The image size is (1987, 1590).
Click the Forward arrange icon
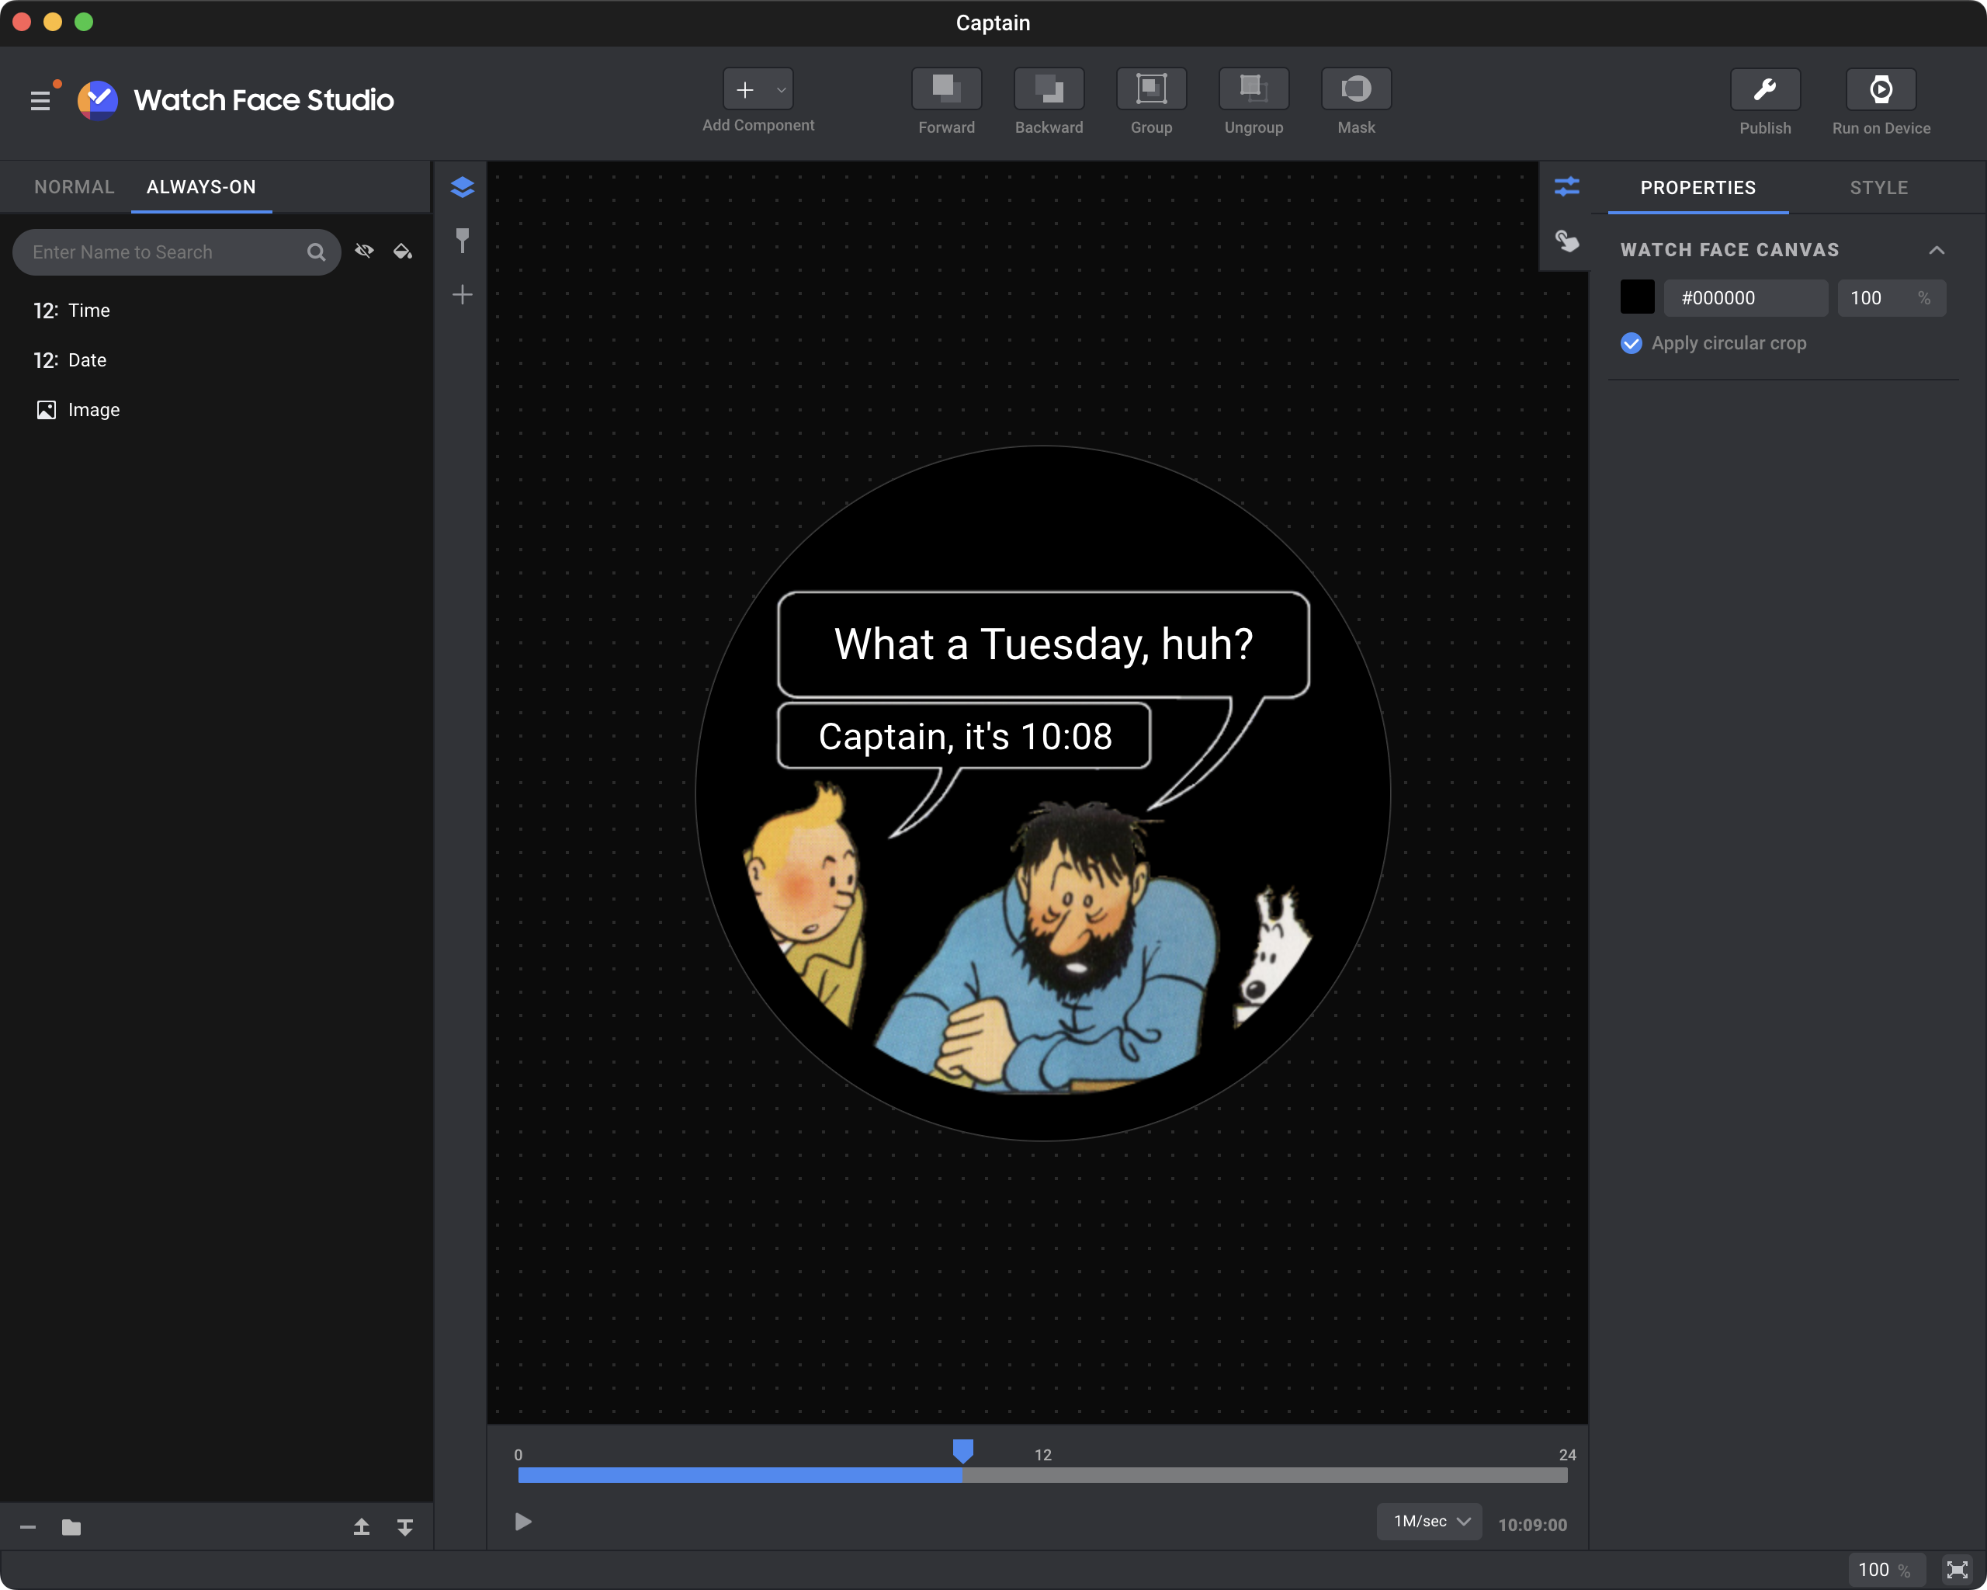(x=945, y=89)
